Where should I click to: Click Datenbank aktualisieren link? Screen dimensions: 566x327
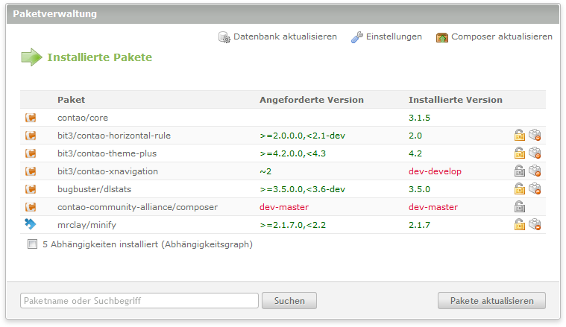coord(285,36)
